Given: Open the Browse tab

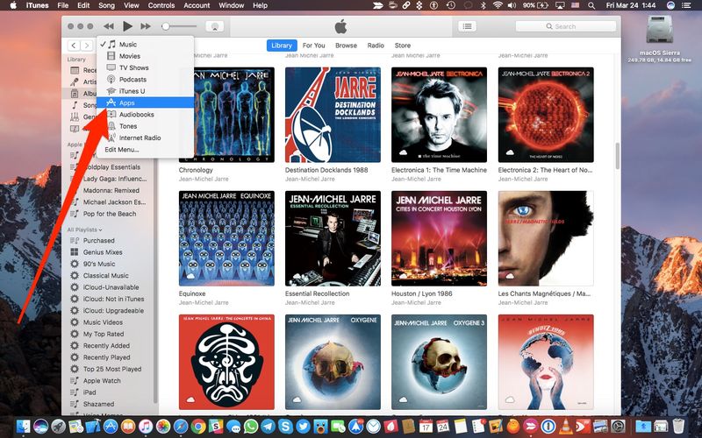Looking at the screenshot, I should pos(346,46).
